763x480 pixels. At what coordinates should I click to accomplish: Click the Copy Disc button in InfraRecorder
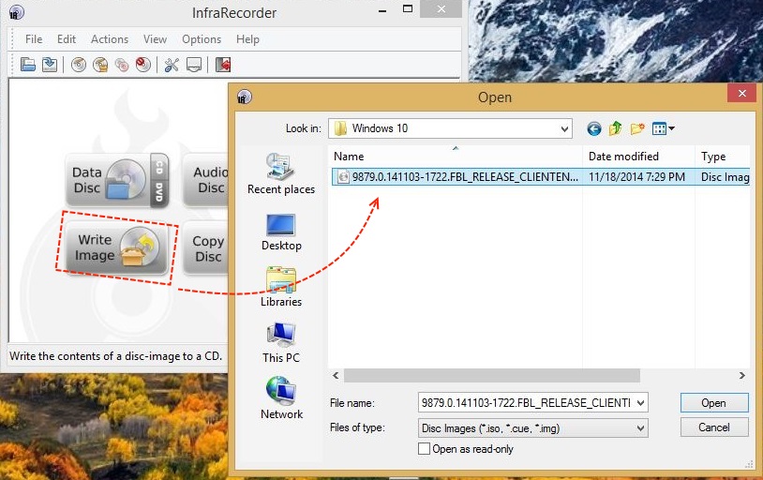point(205,247)
